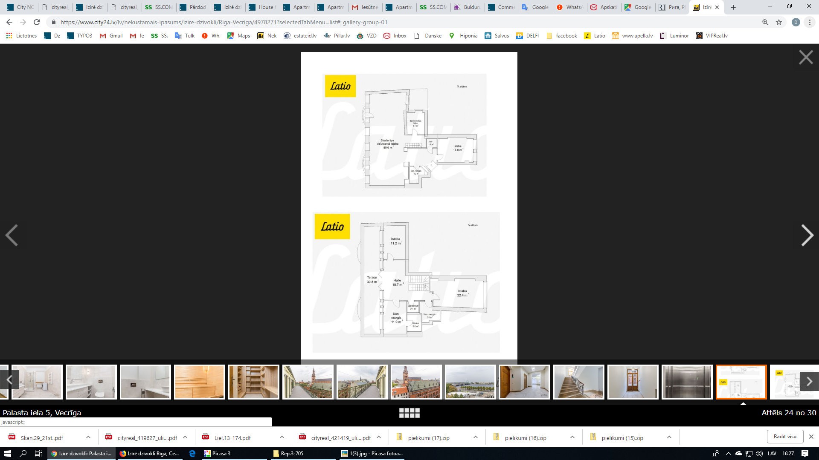Close the gallery with the X icon
Screen dimensions: 819x460
click(x=806, y=57)
